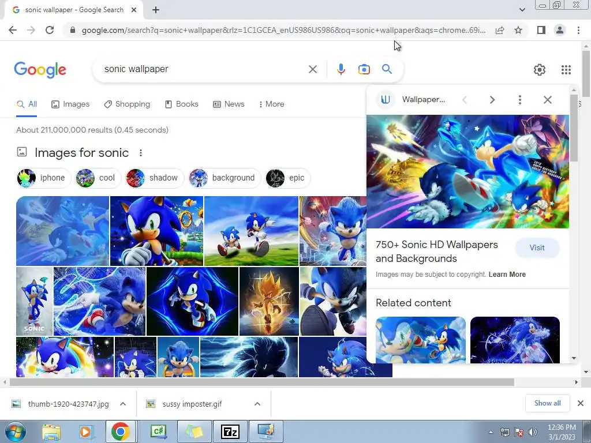
Task: Open the C# application in taskbar
Action: pyautogui.click(x=159, y=431)
